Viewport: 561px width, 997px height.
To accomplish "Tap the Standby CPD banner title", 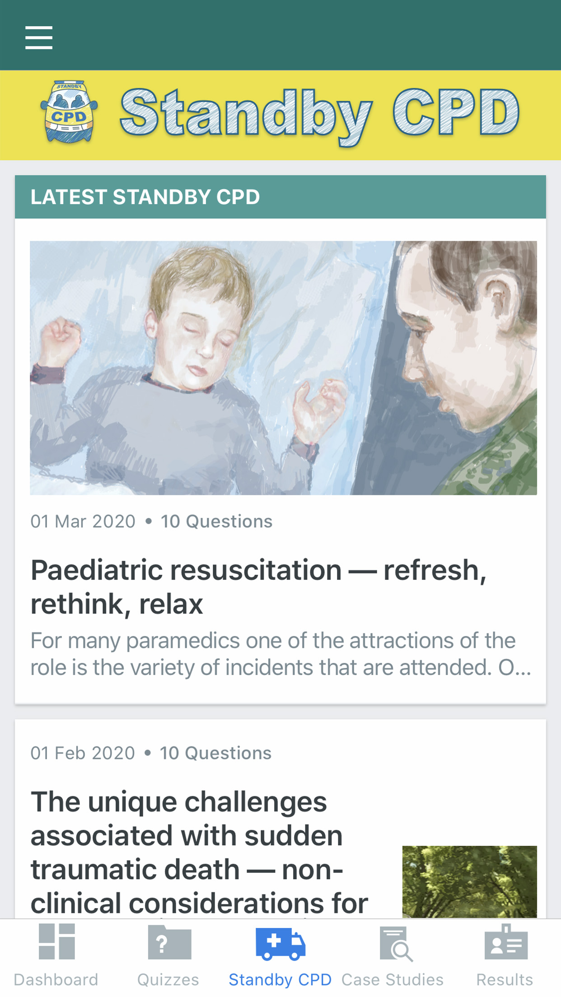I will point(319,113).
